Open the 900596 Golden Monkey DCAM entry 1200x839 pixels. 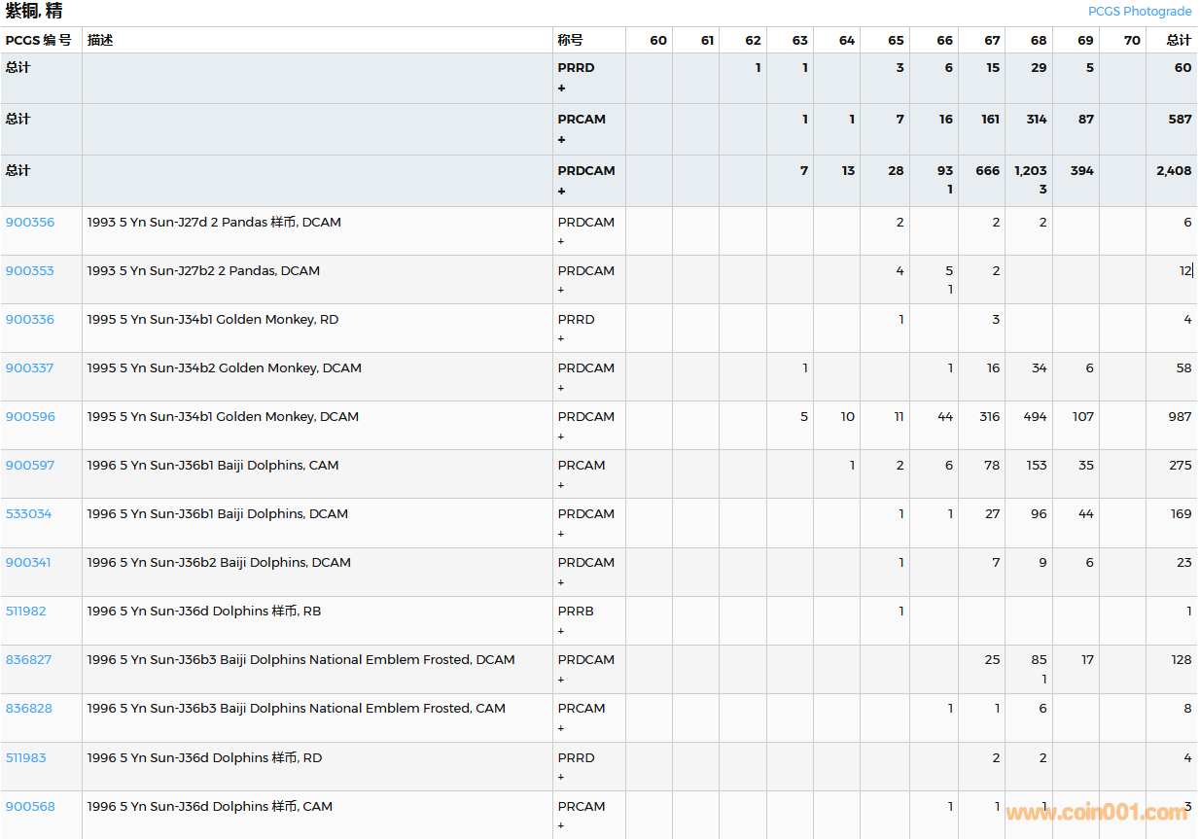[x=30, y=417]
